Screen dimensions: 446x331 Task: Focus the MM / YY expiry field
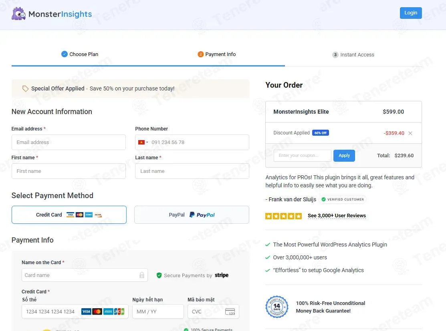coord(158,312)
